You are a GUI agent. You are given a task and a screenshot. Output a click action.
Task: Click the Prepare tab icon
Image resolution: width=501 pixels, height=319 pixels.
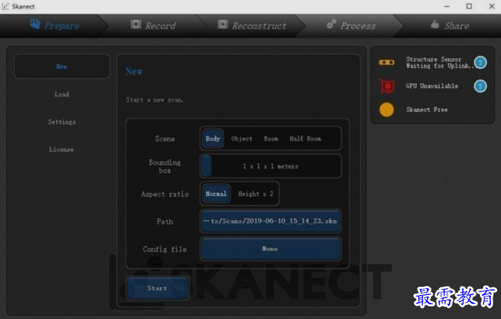[35, 24]
